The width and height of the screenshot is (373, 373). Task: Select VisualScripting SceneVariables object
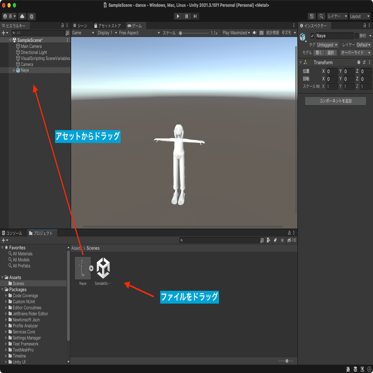(x=45, y=58)
